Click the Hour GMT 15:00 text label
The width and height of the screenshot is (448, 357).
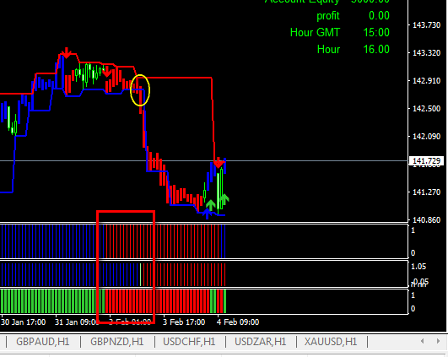coord(340,32)
